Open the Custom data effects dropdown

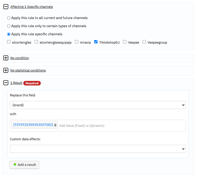98,149
